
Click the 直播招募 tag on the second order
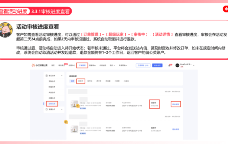[x=83, y=133]
